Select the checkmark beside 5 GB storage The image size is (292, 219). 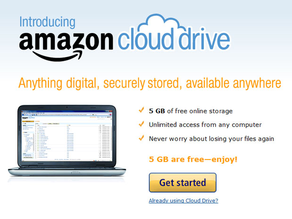[142, 110]
